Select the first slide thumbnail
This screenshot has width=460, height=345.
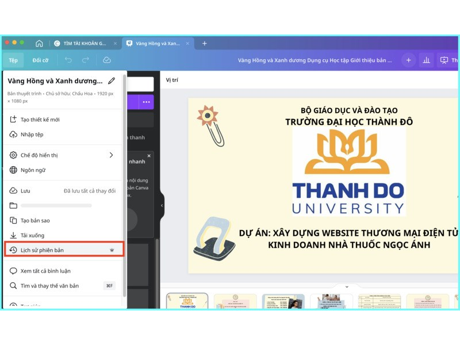(x=187, y=301)
